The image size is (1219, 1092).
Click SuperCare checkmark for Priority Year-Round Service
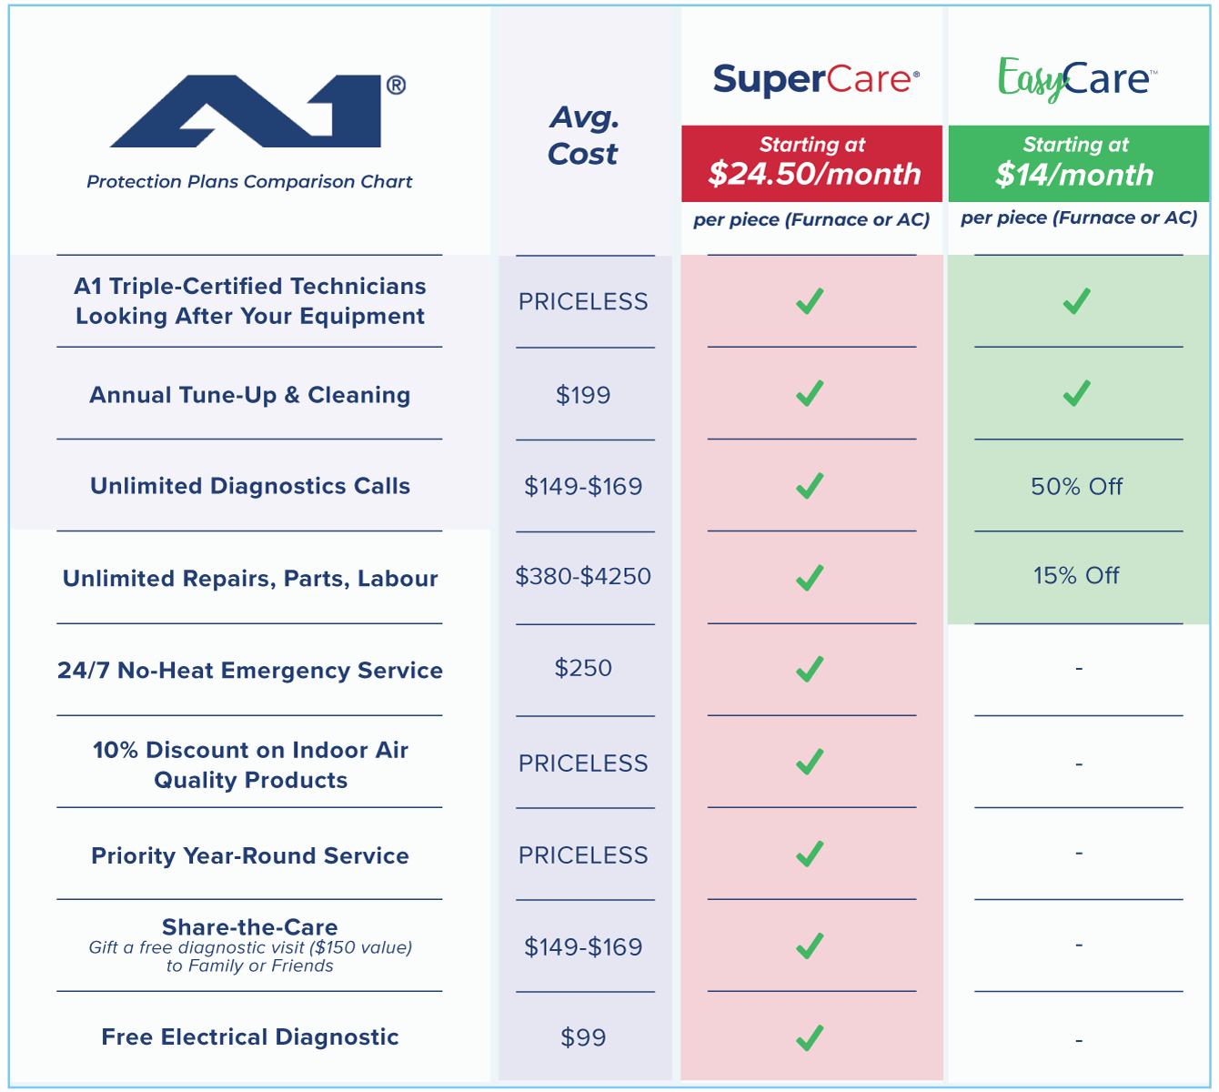click(810, 854)
